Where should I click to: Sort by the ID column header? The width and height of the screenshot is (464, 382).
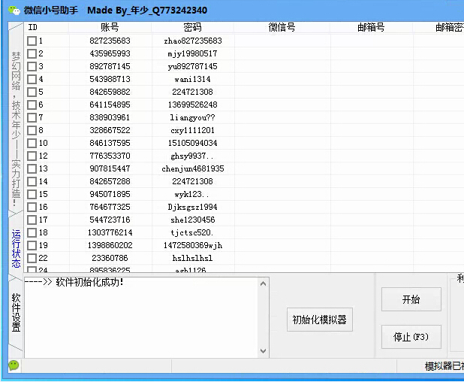coord(47,27)
